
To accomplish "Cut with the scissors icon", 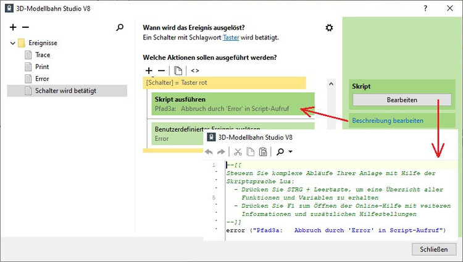I will pyautogui.click(x=238, y=151).
